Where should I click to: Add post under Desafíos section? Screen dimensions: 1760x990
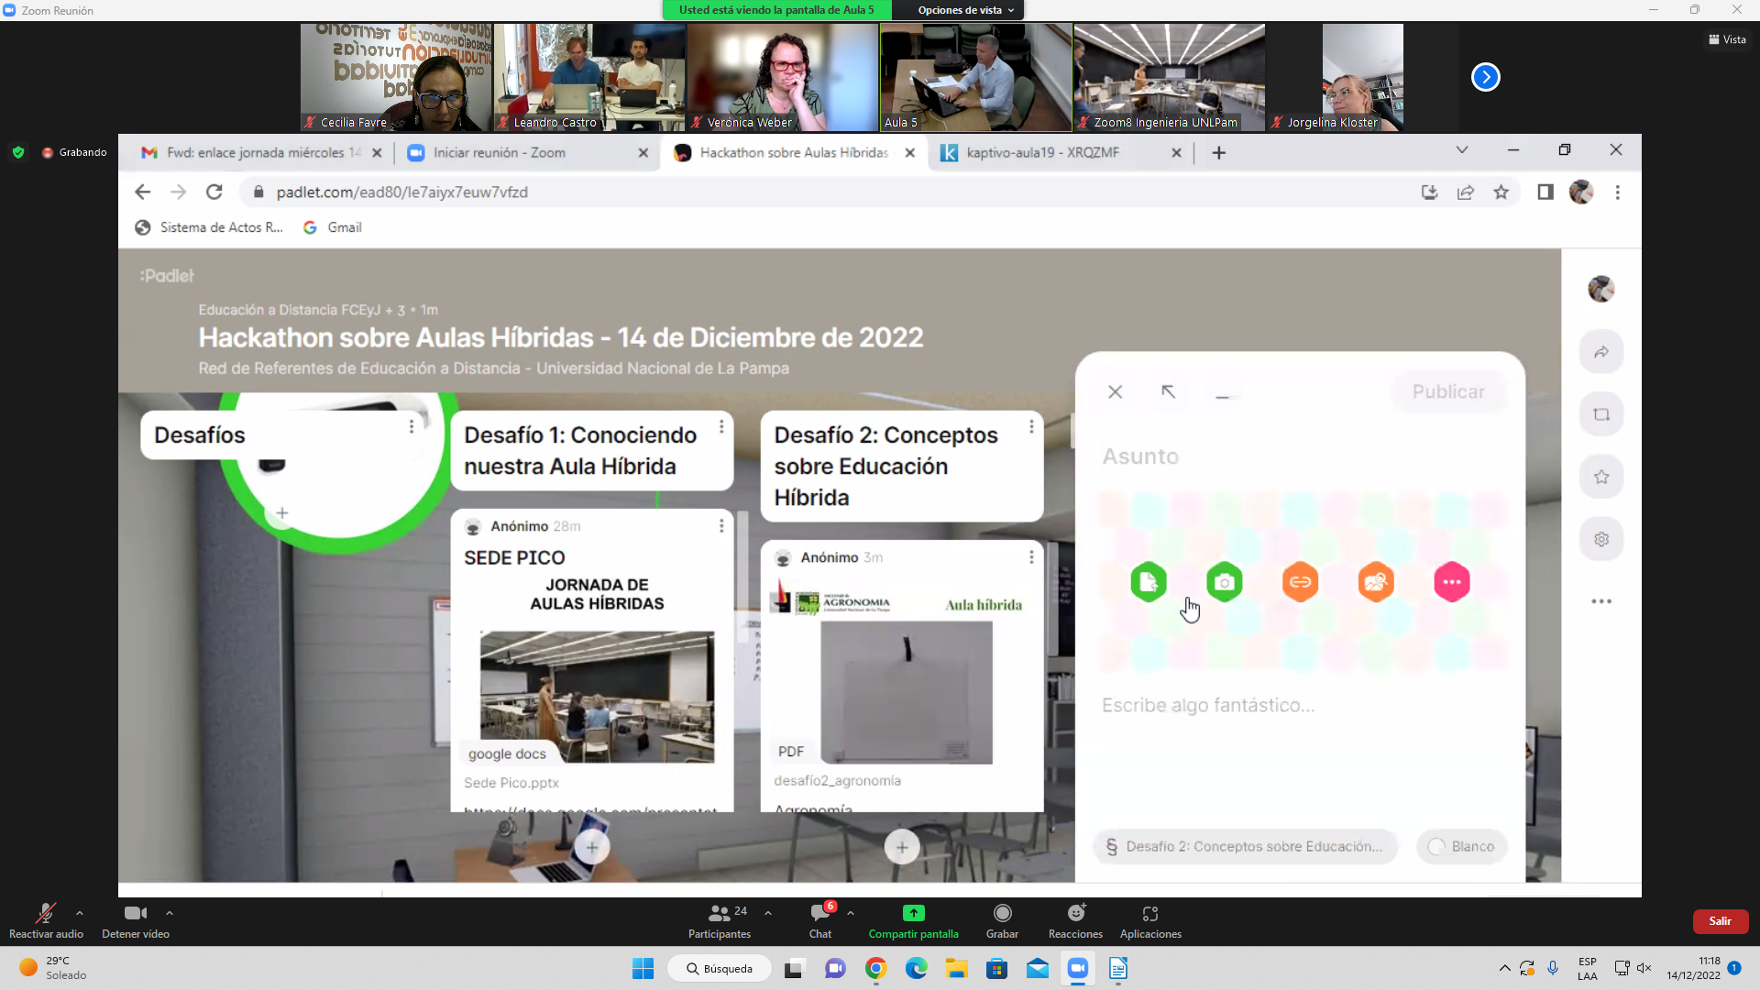tap(282, 513)
